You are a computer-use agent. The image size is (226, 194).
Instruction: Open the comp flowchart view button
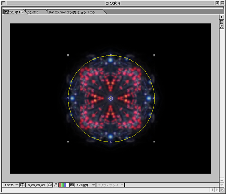221,27
